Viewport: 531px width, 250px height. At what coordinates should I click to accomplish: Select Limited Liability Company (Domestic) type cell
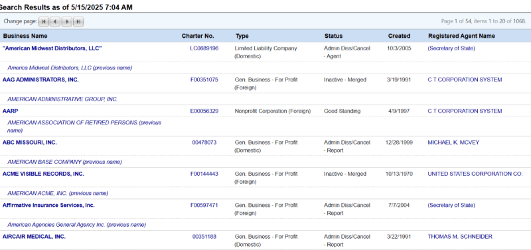pyautogui.click(x=266, y=52)
